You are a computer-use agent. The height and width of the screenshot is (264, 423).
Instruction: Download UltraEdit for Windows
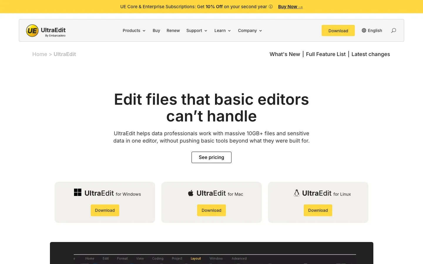(105, 210)
